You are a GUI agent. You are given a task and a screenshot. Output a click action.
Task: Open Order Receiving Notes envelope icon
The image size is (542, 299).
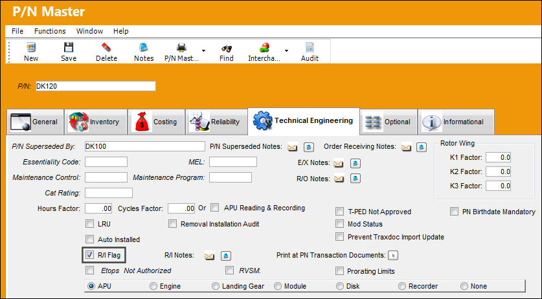click(x=406, y=148)
